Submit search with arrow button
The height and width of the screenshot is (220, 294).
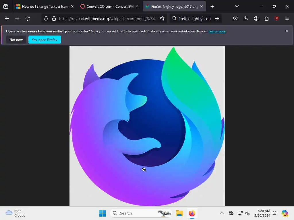coord(217,19)
